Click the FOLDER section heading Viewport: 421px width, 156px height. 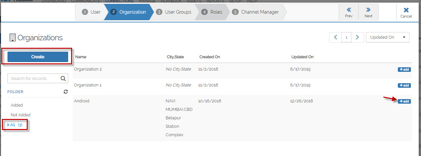click(15, 92)
